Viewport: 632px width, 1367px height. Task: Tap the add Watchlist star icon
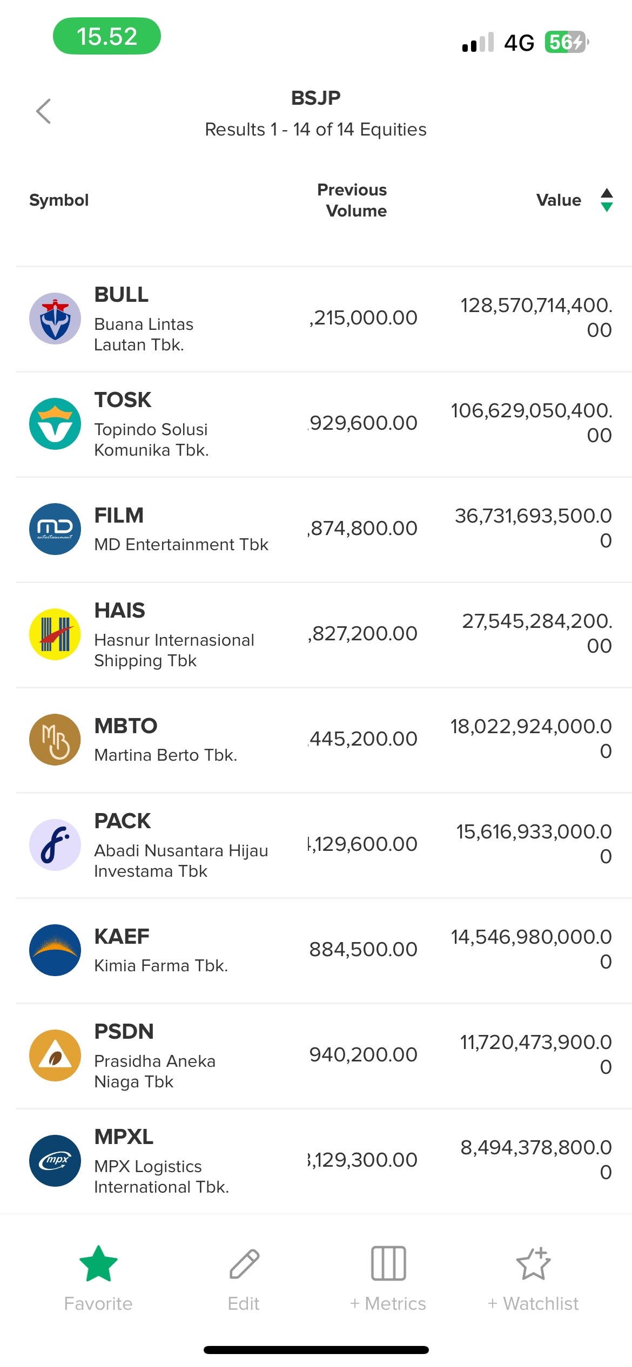pyautogui.click(x=533, y=1263)
